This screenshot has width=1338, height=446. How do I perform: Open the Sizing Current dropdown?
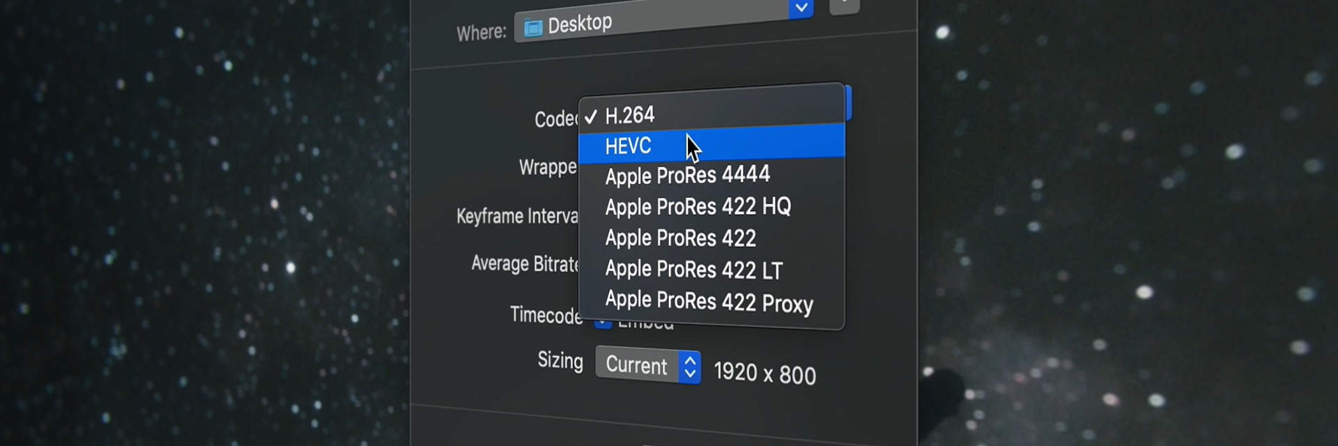click(648, 365)
